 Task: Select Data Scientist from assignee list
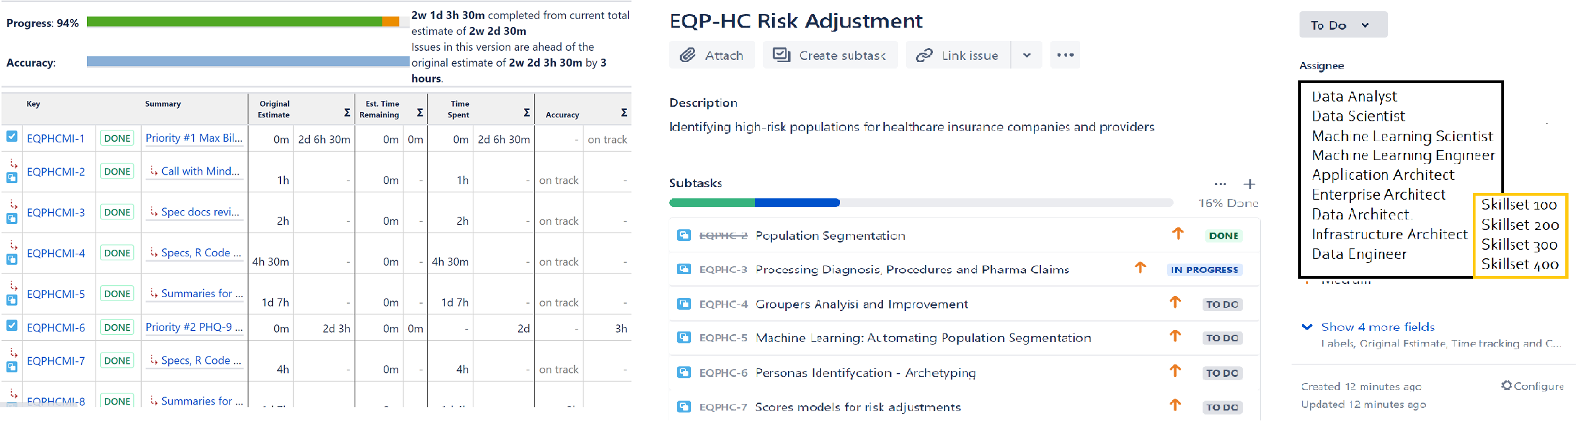tap(1358, 117)
